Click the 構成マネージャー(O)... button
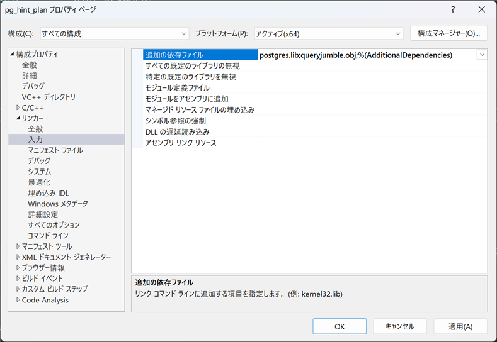This screenshot has height=342, width=497. coord(448,33)
